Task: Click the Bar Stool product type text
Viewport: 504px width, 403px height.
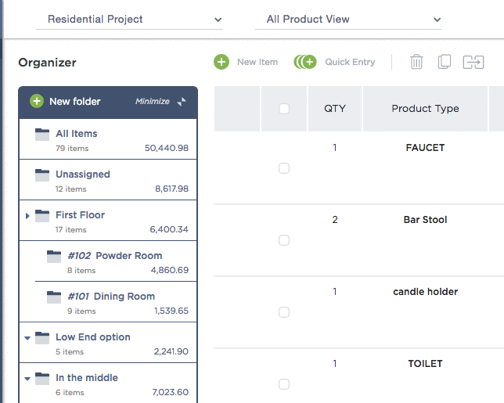Action: (x=425, y=220)
